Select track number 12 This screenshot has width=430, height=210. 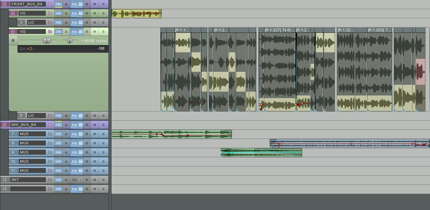(x=5, y=180)
